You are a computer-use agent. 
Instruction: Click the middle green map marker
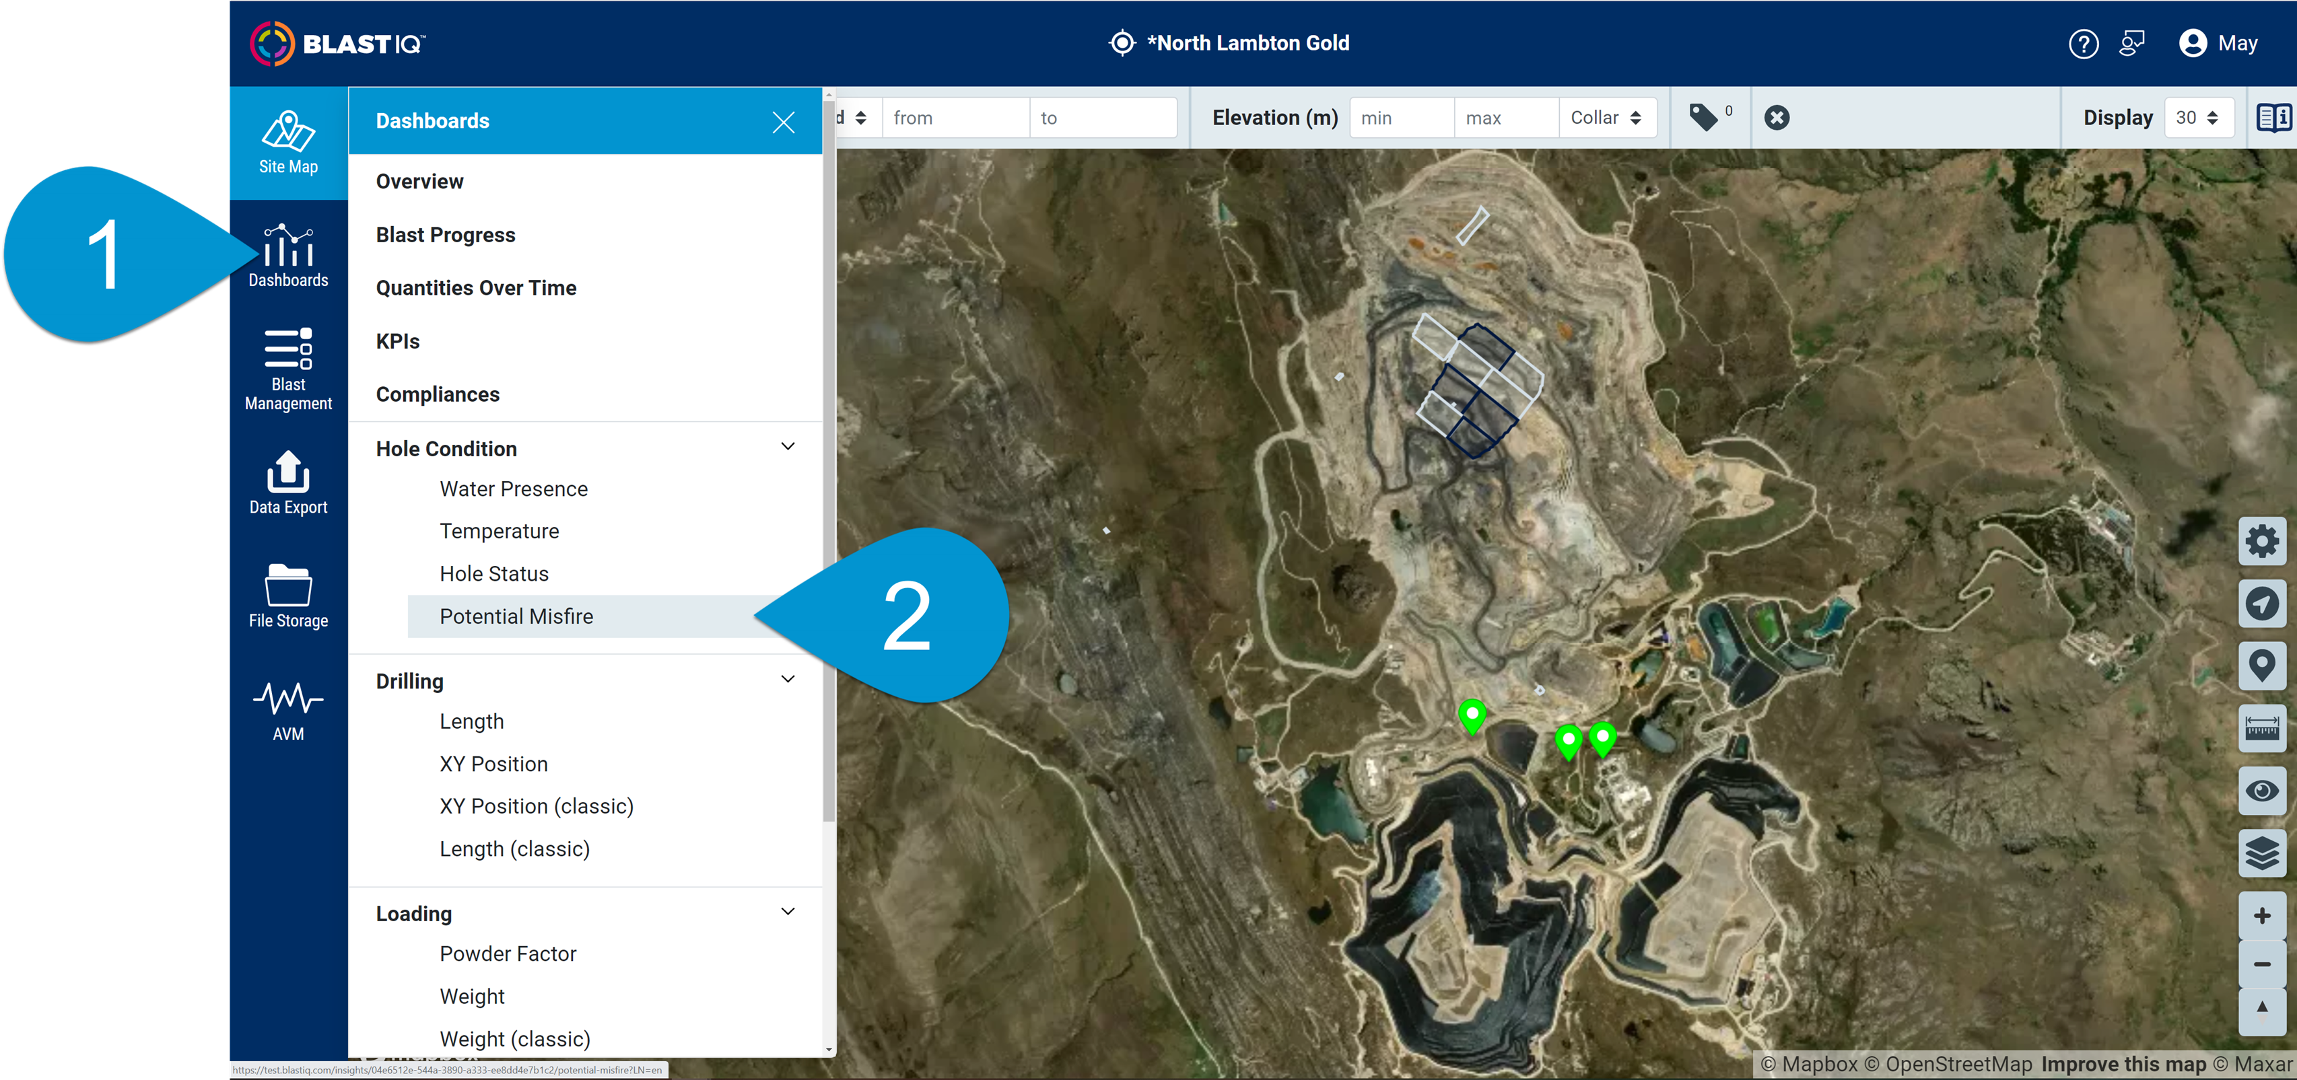point(1569,742)
